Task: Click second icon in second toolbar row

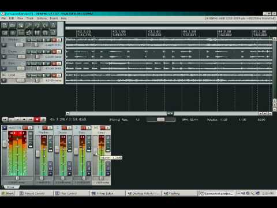Action: [x=13, y=32]
